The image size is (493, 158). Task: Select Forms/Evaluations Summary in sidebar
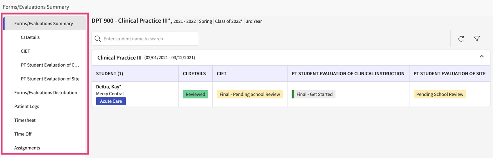(x=44, y=24)
